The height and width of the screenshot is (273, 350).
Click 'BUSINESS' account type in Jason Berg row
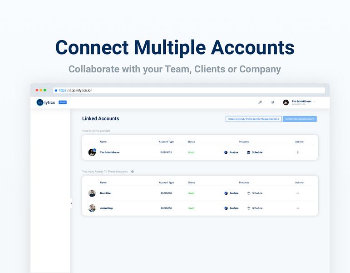166,208
